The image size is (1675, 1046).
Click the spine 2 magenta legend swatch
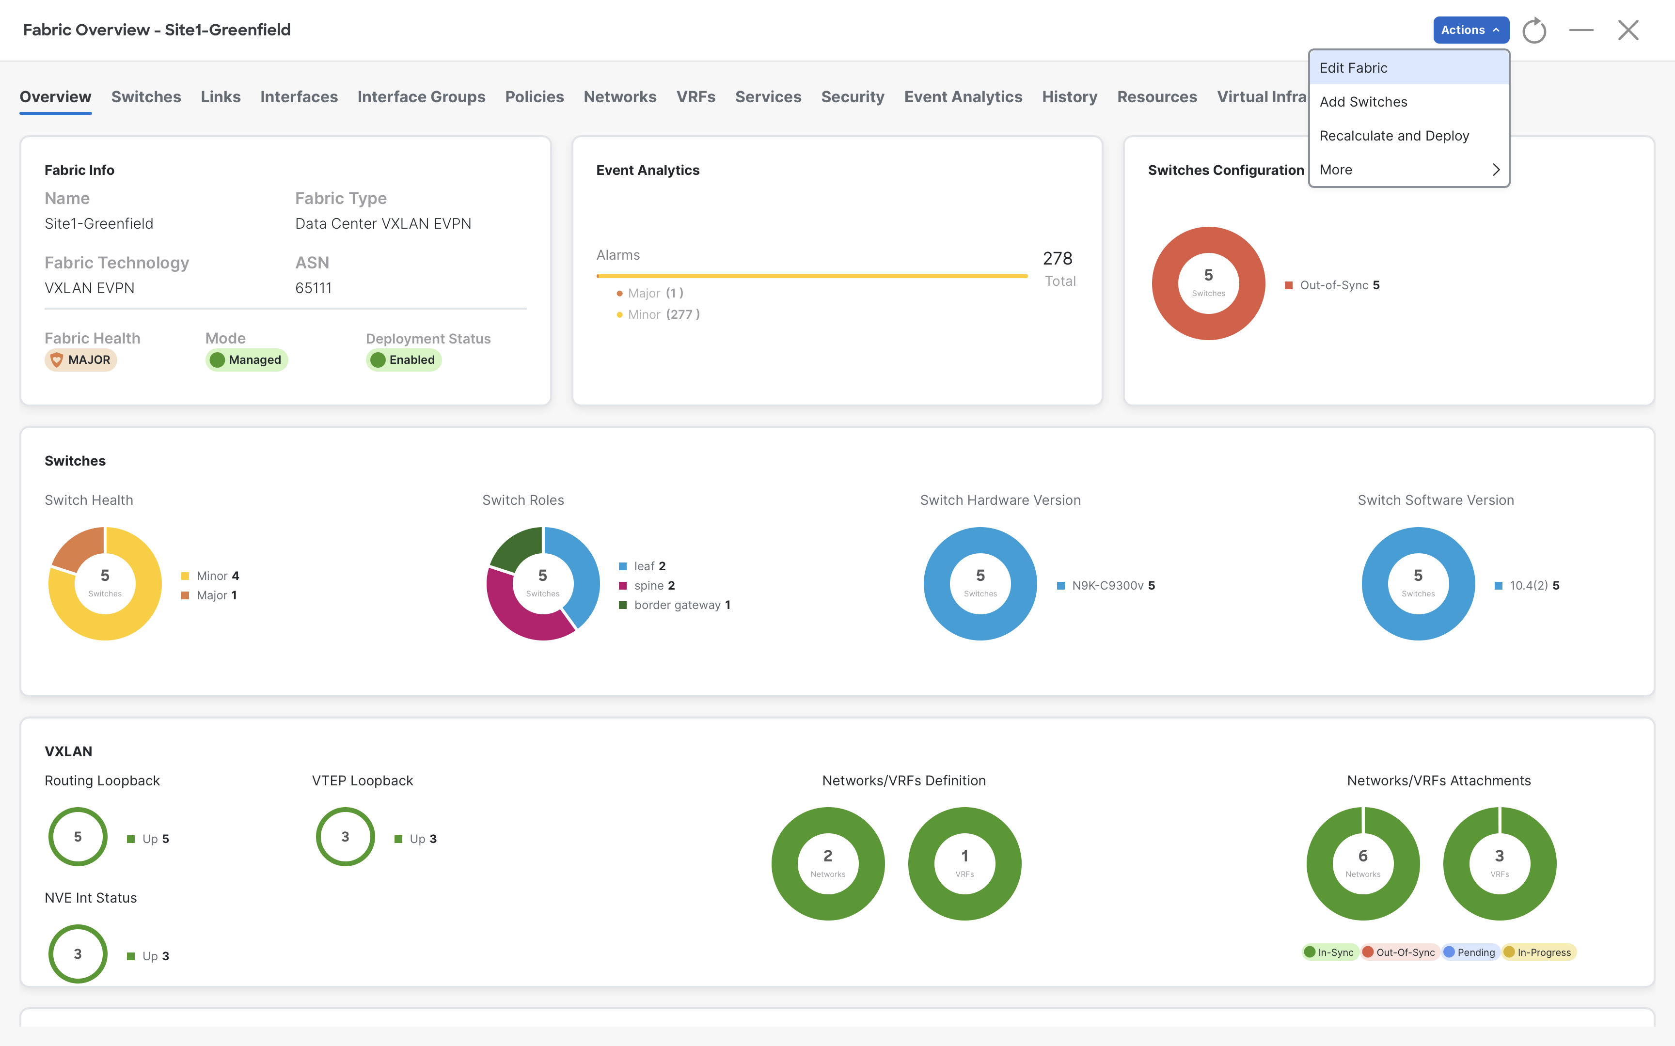623,586
